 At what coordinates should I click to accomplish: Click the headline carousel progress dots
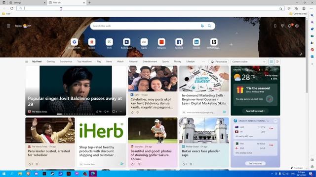(76, 114)
